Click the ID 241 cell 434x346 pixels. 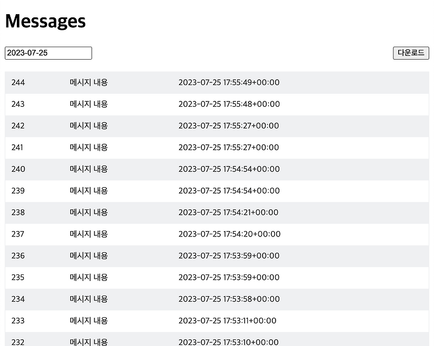point(17,148)
